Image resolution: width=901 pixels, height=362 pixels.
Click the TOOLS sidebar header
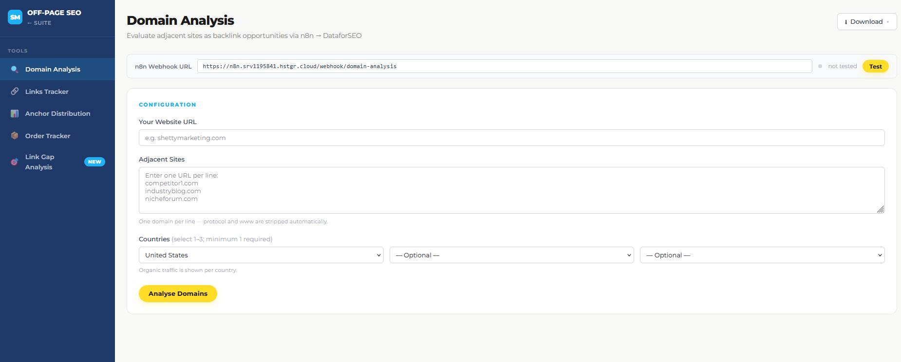click(18, 51)
